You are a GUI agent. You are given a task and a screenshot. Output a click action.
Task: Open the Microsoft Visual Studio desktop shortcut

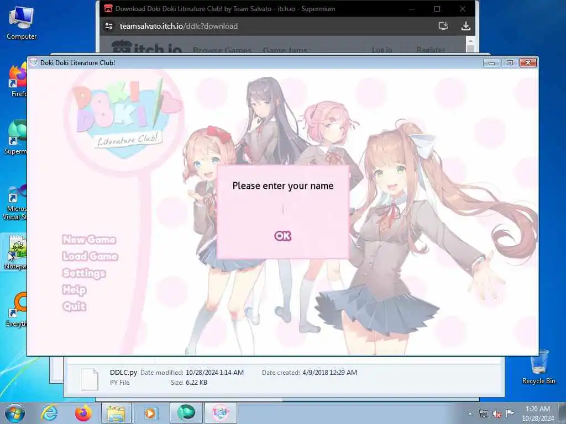click(14, 202)
